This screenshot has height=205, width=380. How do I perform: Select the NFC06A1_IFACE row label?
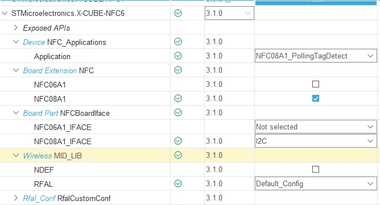tap(63, 127)
